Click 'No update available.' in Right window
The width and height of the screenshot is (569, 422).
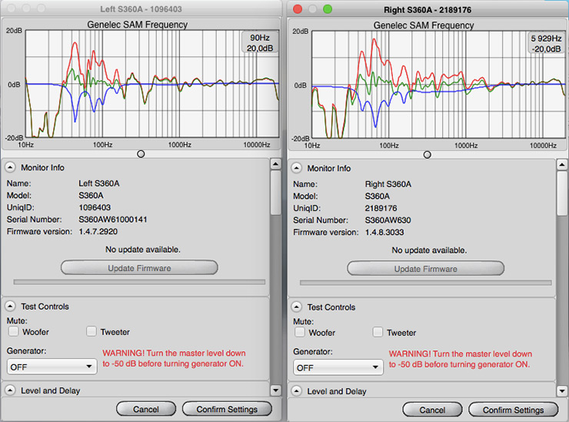click(x=429, y=250)
